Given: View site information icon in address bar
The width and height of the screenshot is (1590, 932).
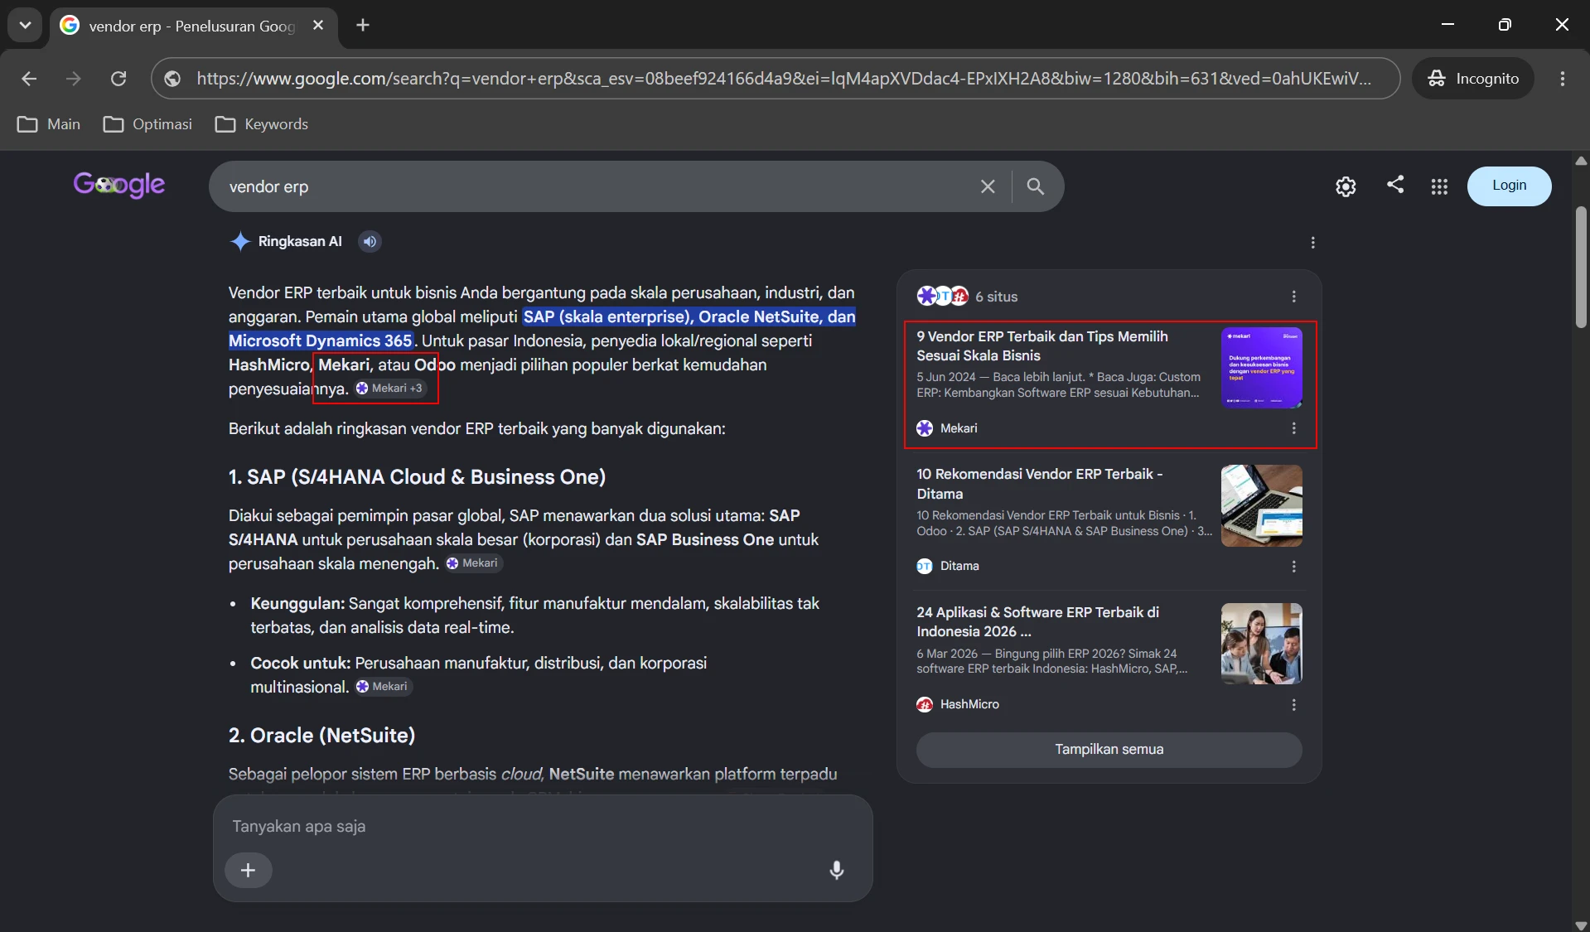Looking at the screenshot, I should (x=172, y=79).
